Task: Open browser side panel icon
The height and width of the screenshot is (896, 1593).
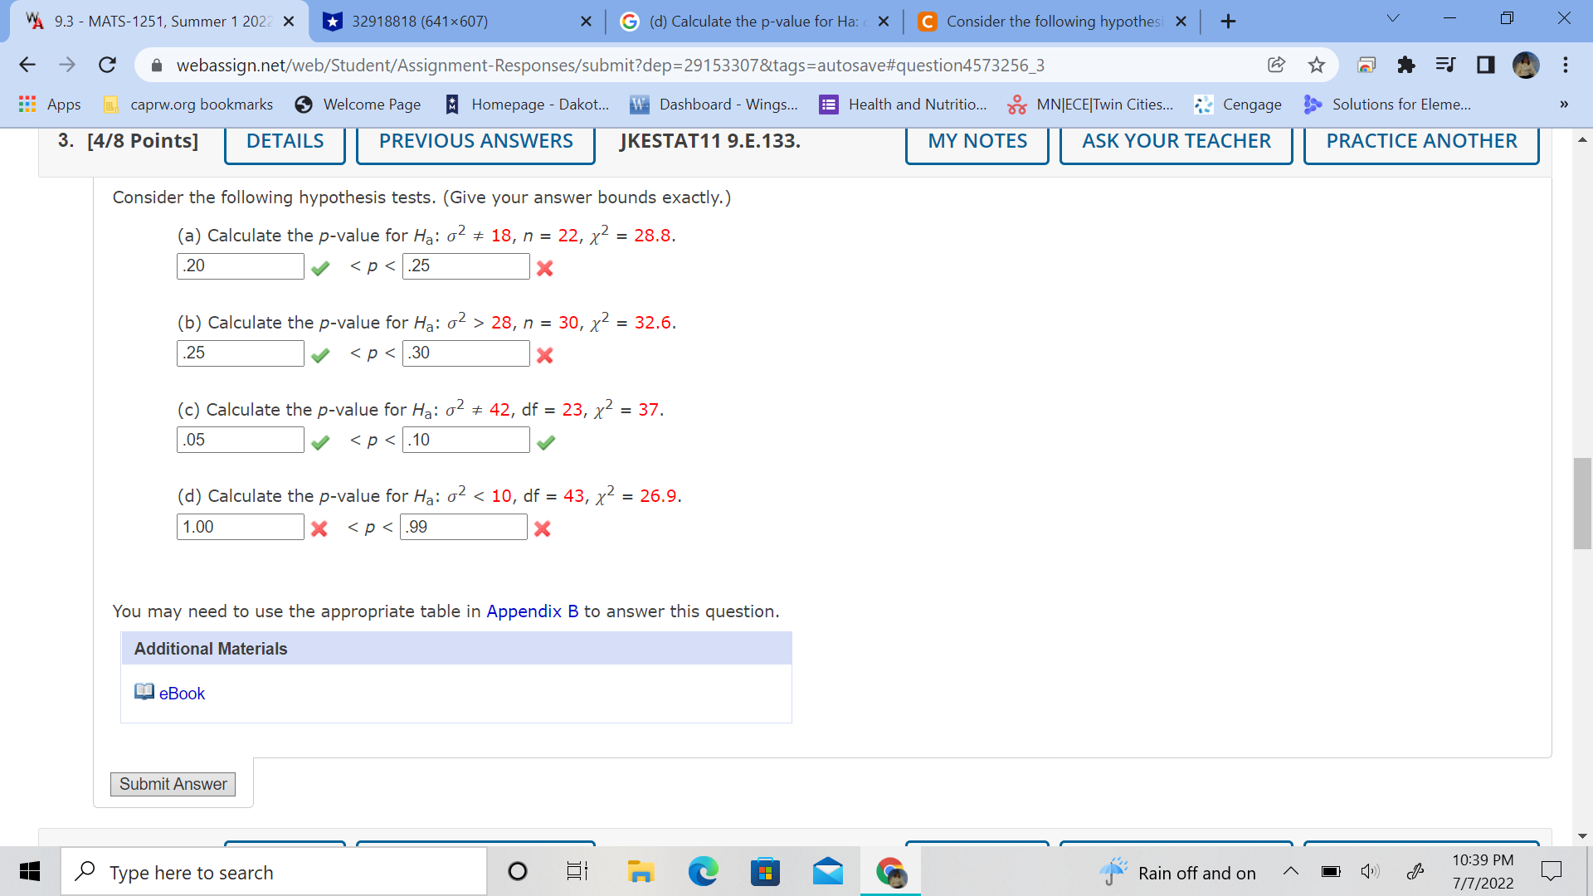Action: tap(1485, 65)
